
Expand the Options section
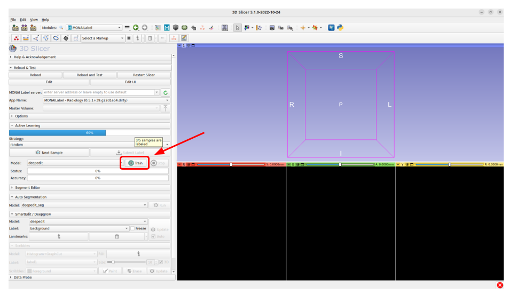[x=90, y=116]
